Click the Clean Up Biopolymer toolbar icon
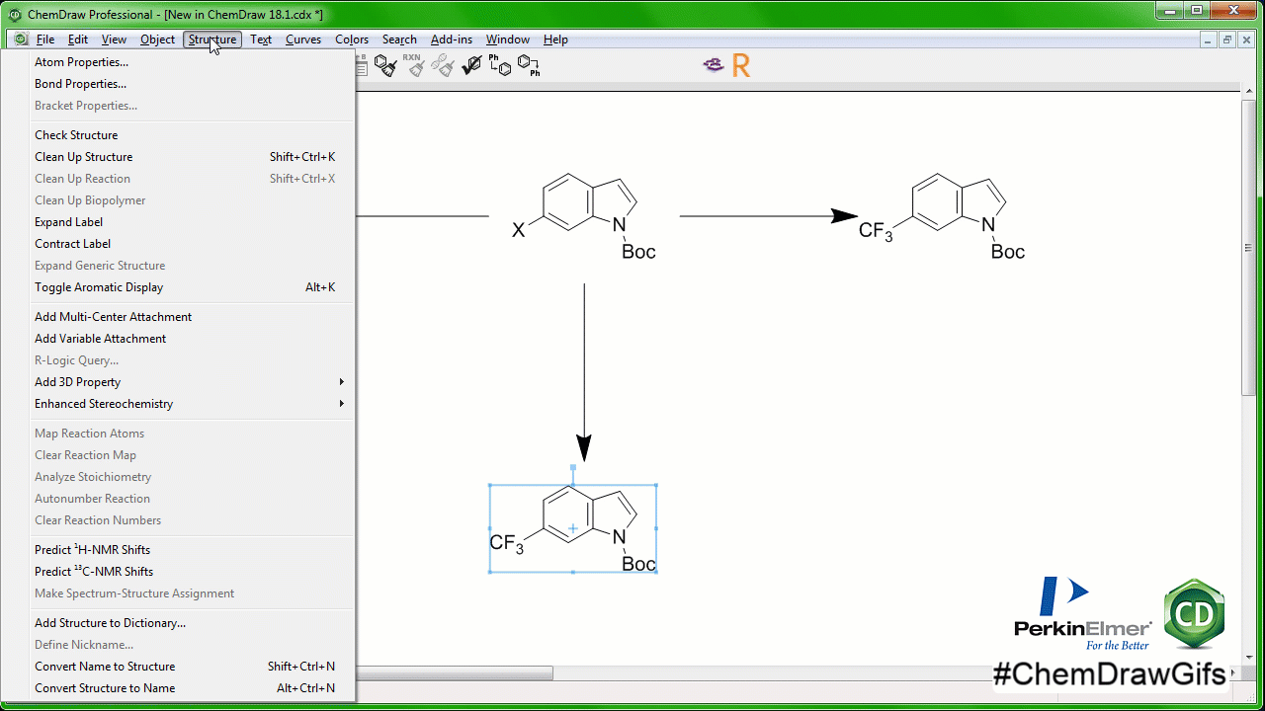This screenshot has height=711, width=1265. [x=443, y=66]
